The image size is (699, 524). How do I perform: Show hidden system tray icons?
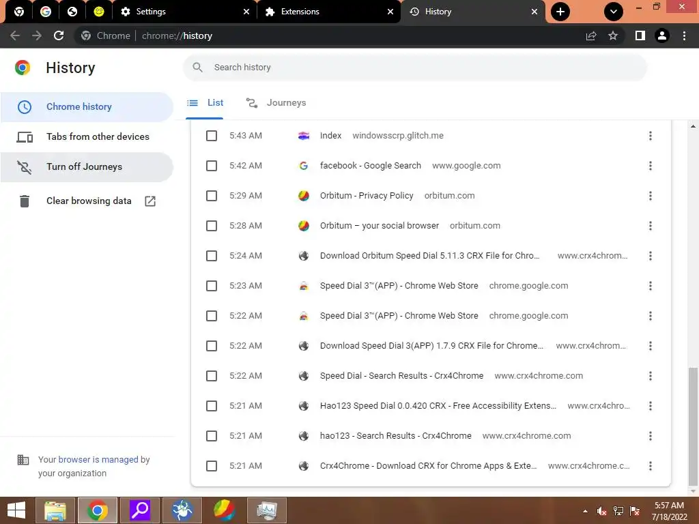tap(585, 511)
